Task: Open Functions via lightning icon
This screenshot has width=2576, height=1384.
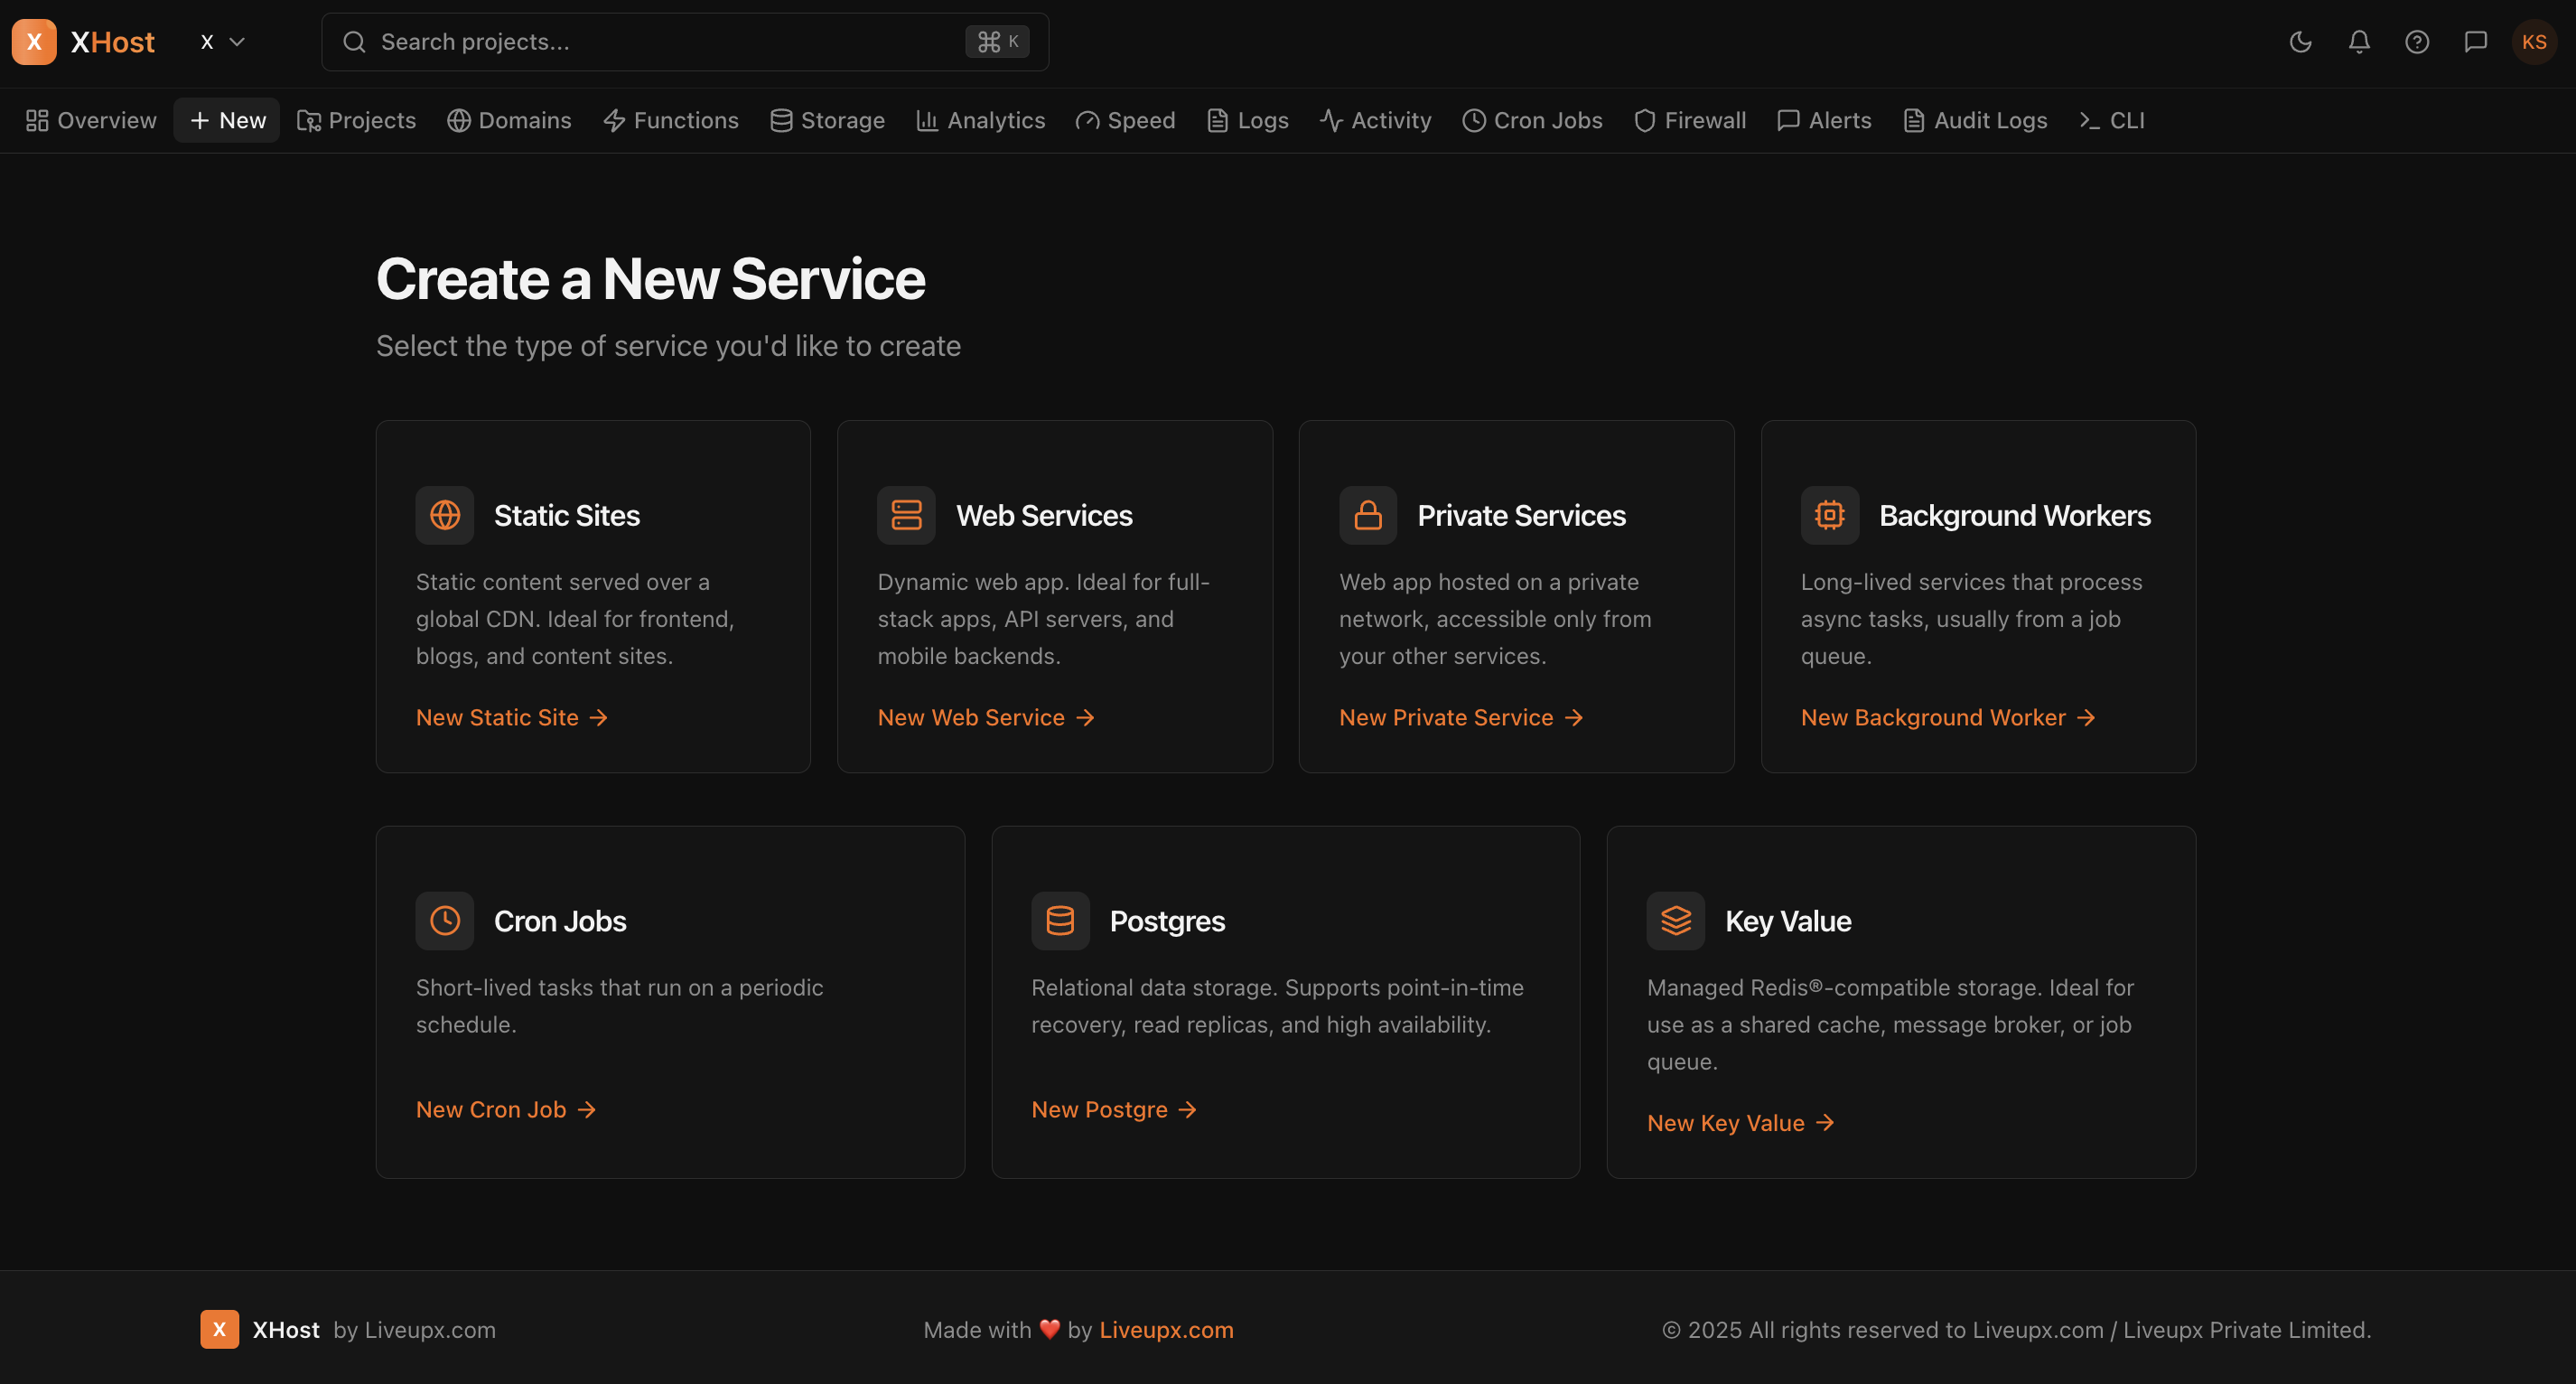Action: tap(670, 120)
